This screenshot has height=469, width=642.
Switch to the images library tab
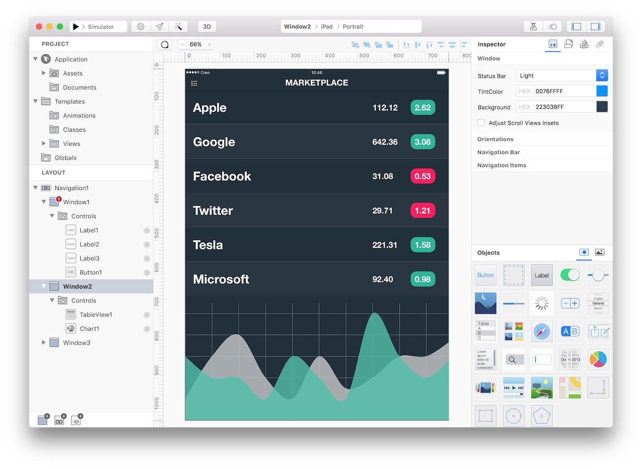click(x=600, y=252)
